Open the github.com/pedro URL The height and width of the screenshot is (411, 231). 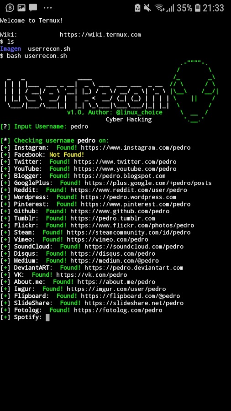pyautogui.click(x=120, y=211)
